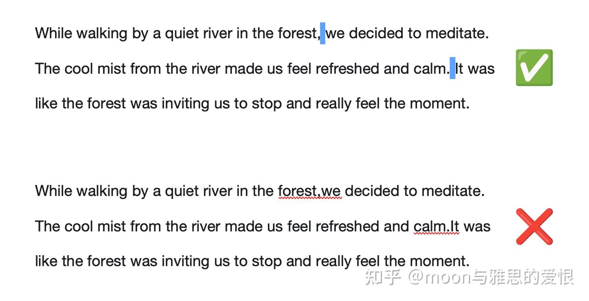The width and height of the screenshot is (589, 301).
Task: Click the blue highlighted space after "calm."
Action: (x=452, y=68)
